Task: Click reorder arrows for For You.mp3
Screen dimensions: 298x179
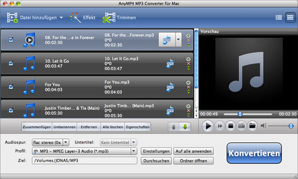Action: [188, 92]
